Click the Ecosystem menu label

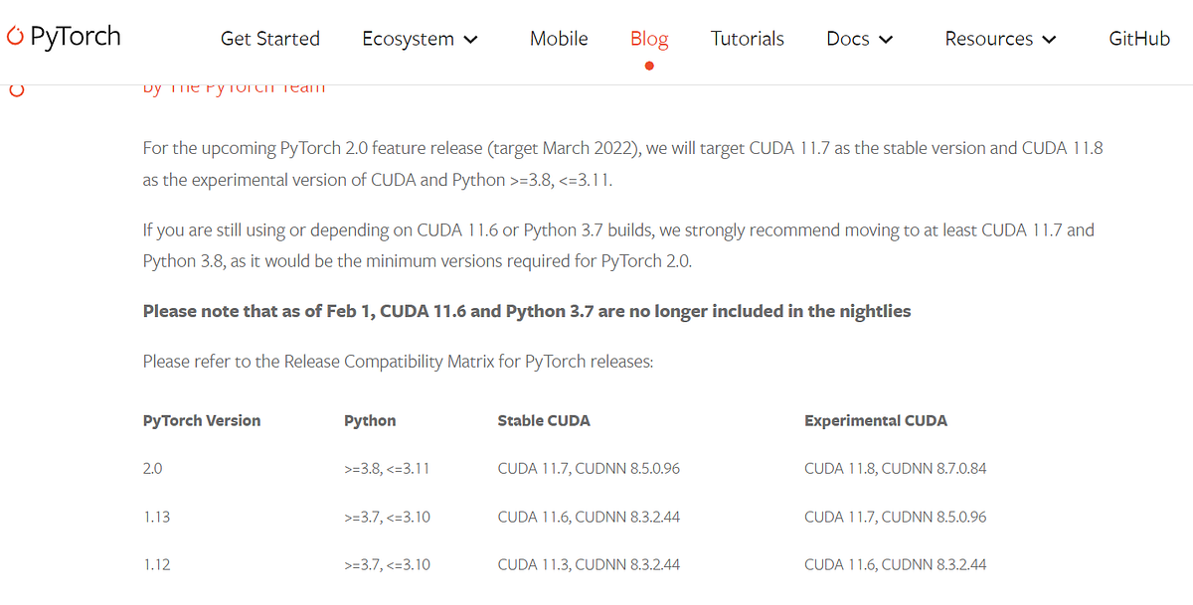[408, 39]
